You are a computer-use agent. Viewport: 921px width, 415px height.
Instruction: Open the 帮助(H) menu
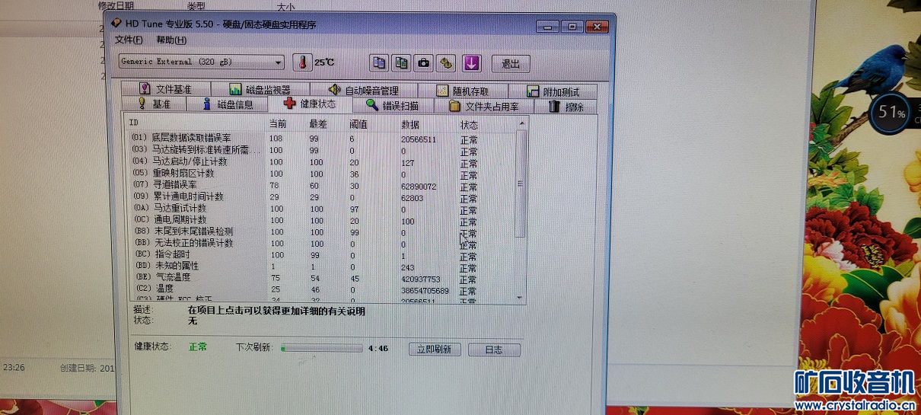click(x=170, y=40)
